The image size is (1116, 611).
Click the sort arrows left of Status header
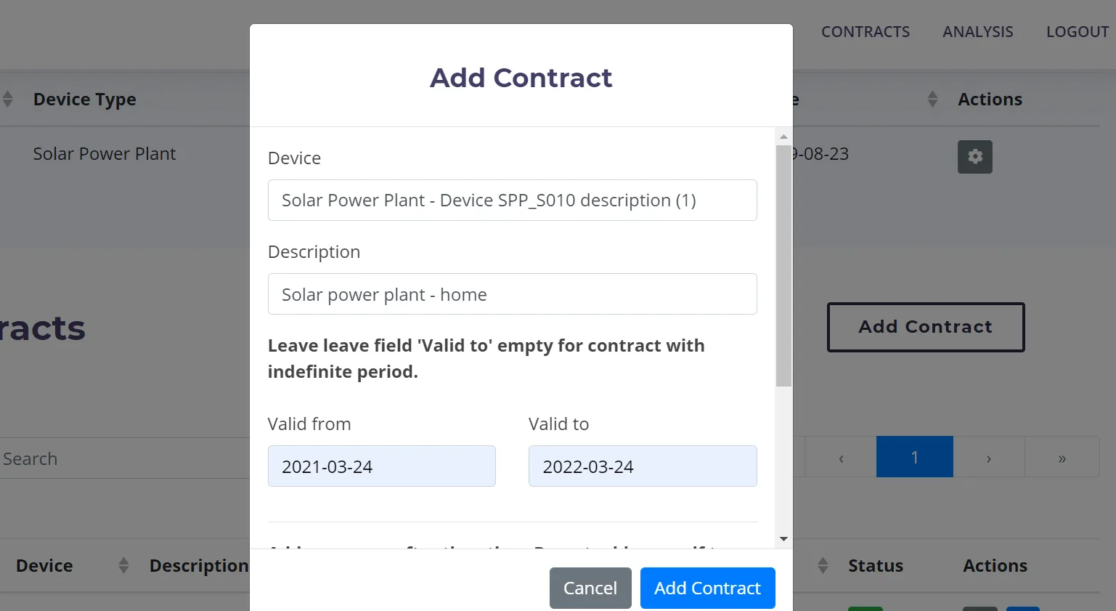[x=823, y=565]
